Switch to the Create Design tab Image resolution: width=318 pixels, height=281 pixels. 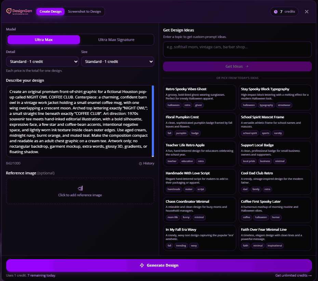pos(51,12)
